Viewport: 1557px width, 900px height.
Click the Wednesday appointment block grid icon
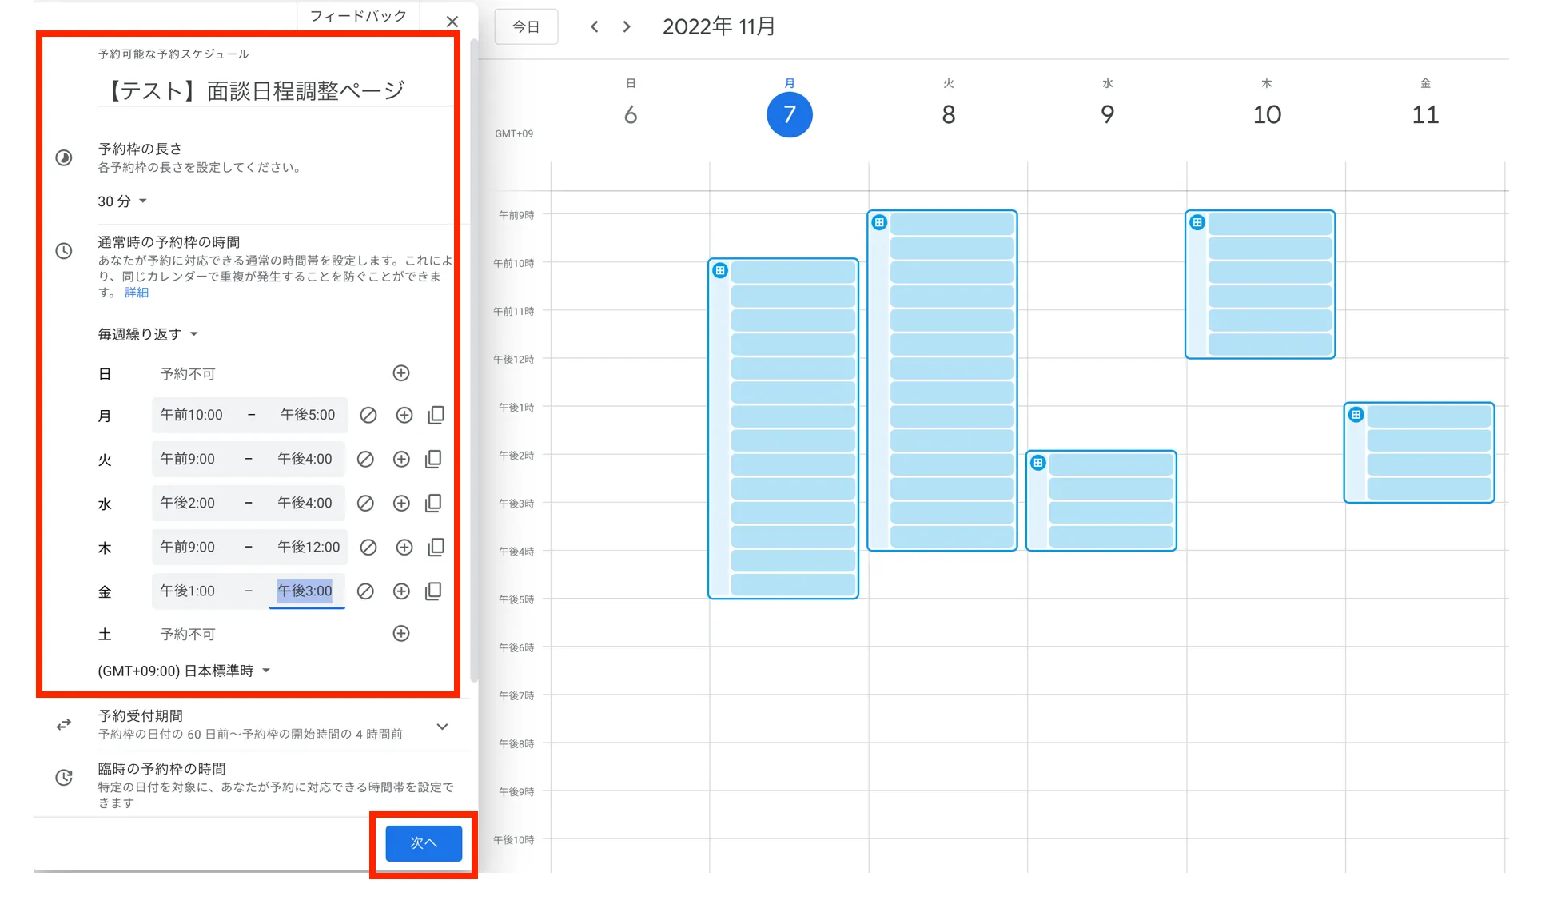(1038, 463)
